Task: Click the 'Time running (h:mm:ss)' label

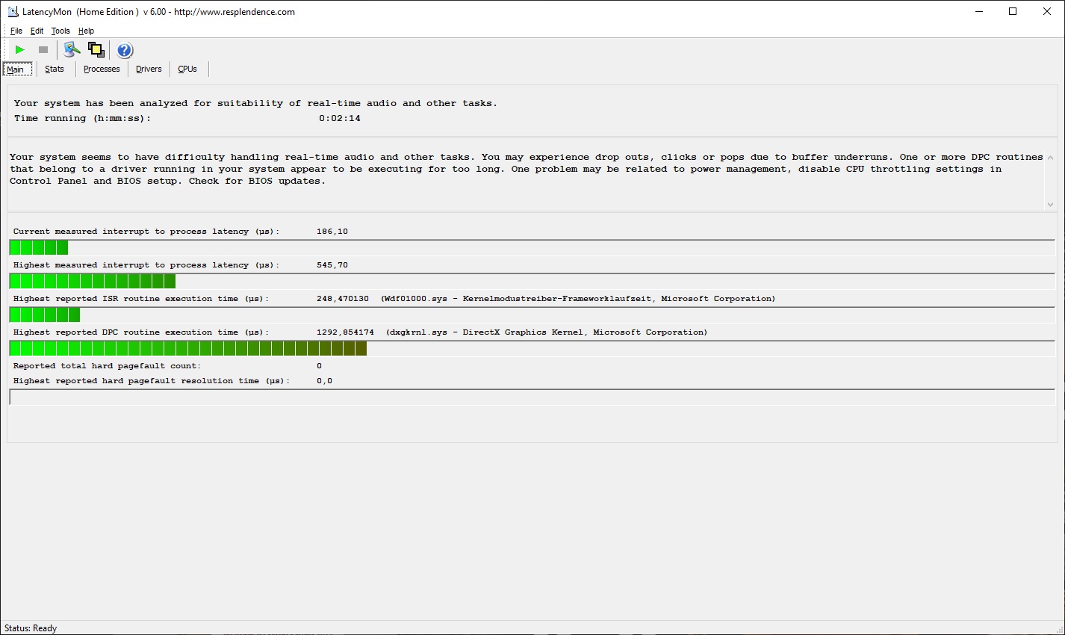Action: point(82,118)
